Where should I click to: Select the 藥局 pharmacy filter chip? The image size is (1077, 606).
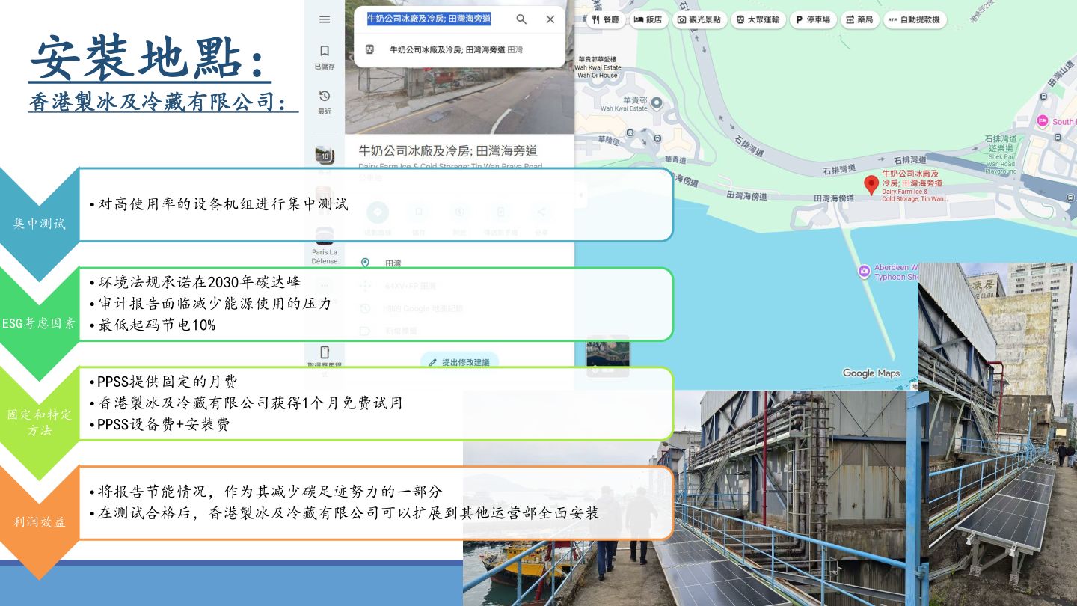tap(860, 19)
